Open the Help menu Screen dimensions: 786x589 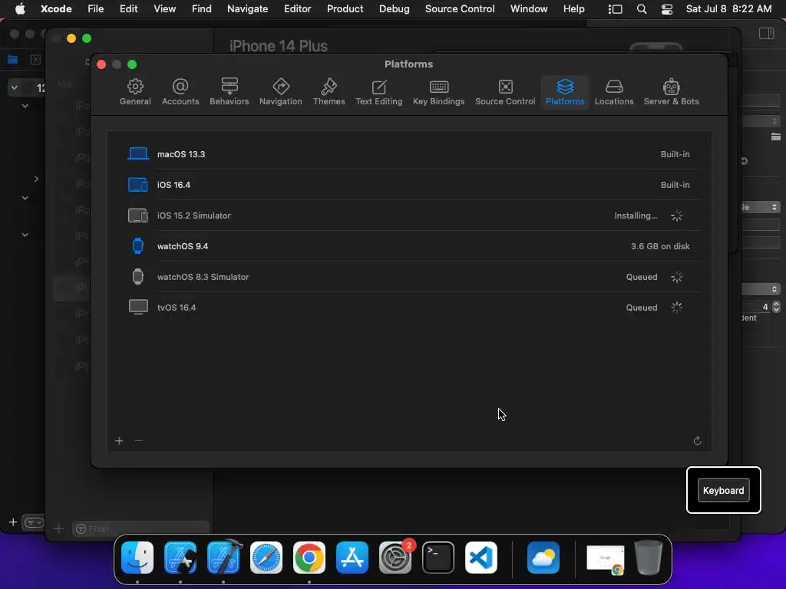click(x=573, y=9)
